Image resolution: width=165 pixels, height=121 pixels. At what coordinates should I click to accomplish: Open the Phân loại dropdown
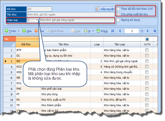37,20
